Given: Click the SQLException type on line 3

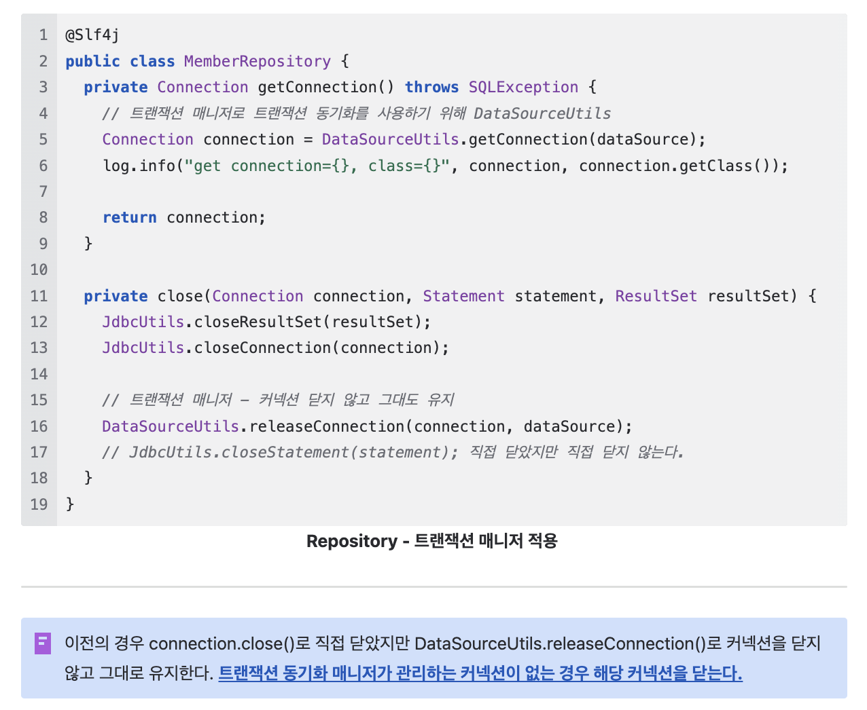Looking at the screenshot, I should 523,87.
